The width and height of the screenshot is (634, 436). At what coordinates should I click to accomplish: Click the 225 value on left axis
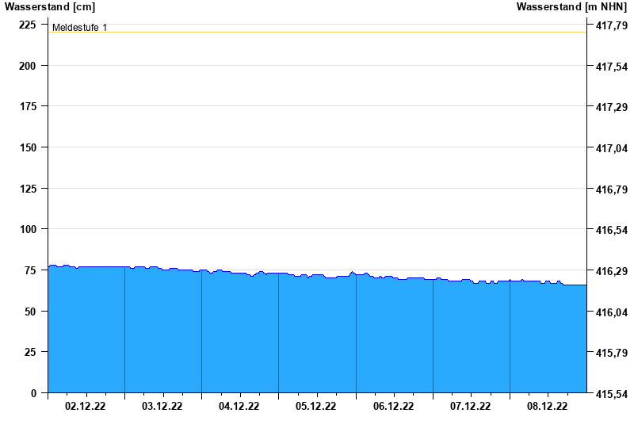[28, 25]
